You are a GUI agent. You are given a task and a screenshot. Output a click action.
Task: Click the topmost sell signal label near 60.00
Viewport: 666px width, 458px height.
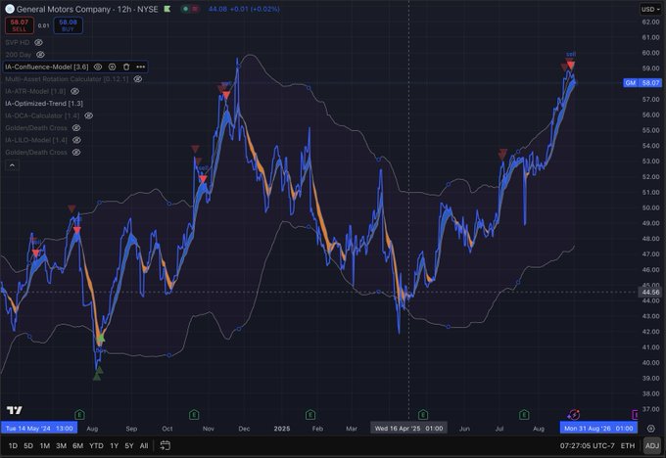(x=571, y=54)
